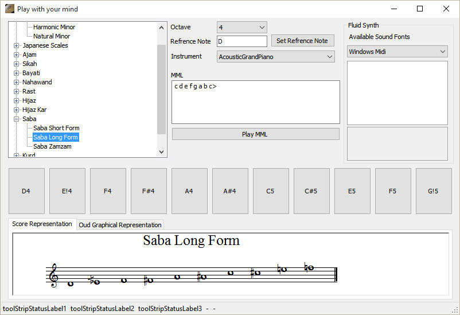The image size is (460, 315).
Task: Click toolStripStatusLabel2 in the status bar
Action: coord(103,309)
